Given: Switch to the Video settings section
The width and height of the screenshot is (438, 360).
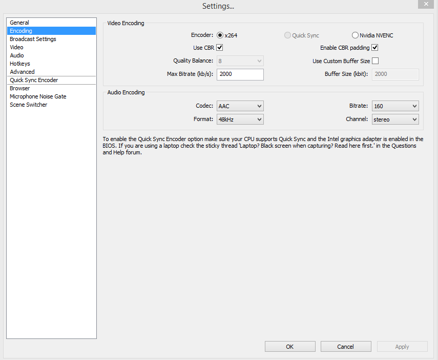Looking at the screenshot, I should point(16,47).
